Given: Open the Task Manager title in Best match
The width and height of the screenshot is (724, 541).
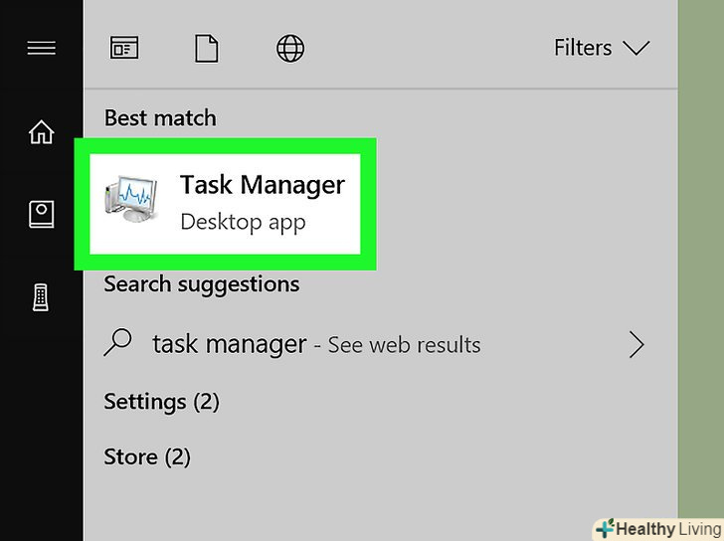Looking at the screenshot, I should click(263, 185).
